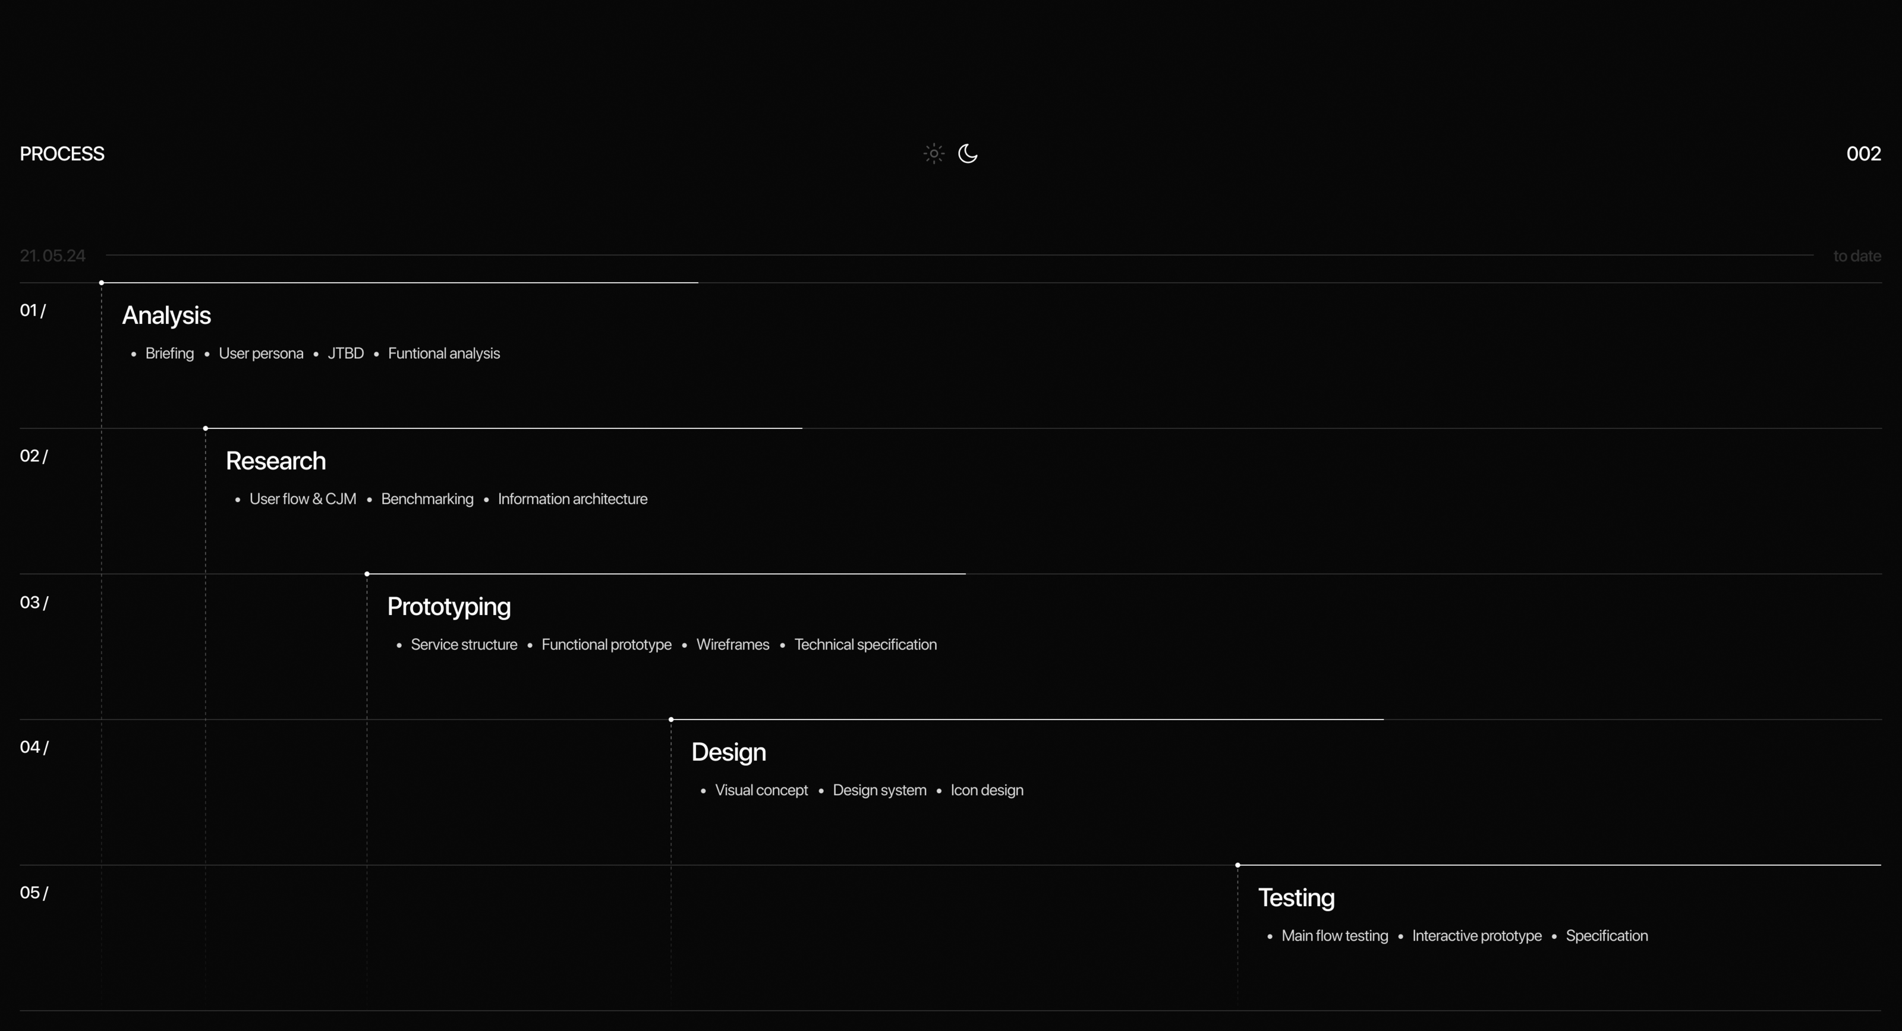The width and height of the screenshot is (1902, 1031).
Task: Select the 'User persona' item
Action: tap(261, 354)
